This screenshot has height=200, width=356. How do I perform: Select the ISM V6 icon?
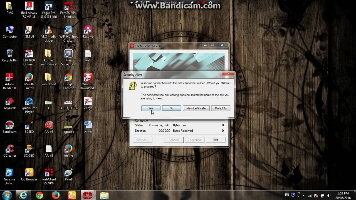click(x=29, y=32)
